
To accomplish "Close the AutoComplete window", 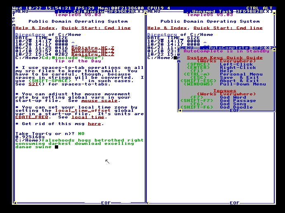I will click(x=268, y=48).
